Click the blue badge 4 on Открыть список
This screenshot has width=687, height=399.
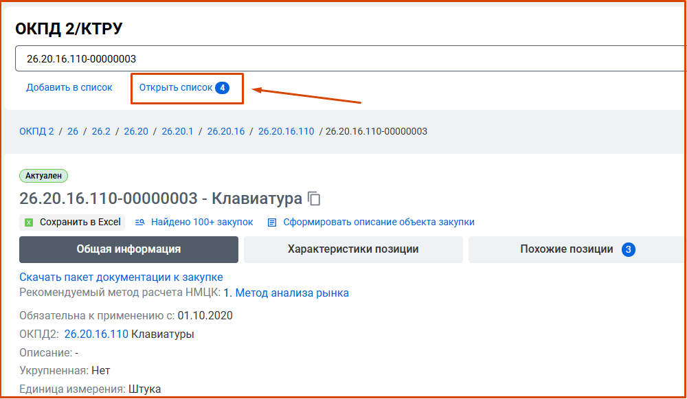222,88
